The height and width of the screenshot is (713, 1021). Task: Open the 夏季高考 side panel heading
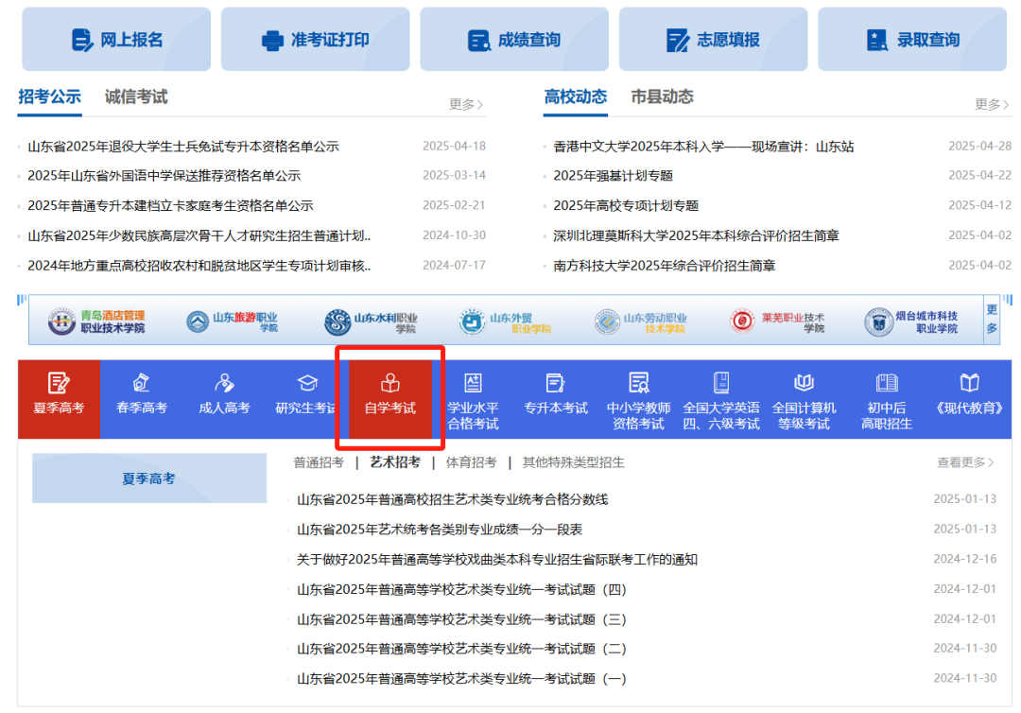(149, 478)
